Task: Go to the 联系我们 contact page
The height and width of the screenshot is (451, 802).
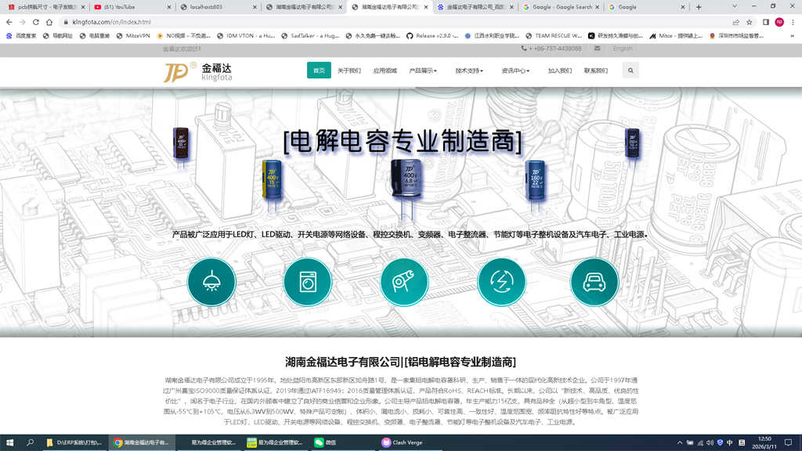Action: click(595, 70)
